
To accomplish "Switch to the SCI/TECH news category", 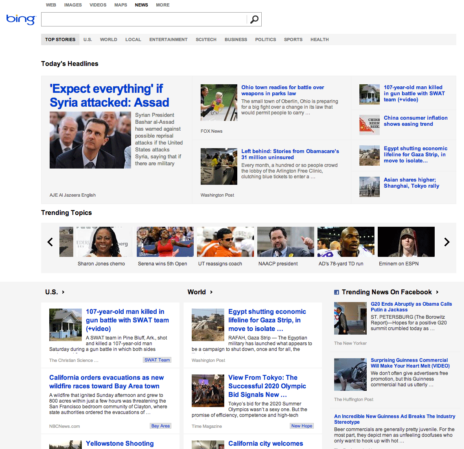I will click(x=206, y=39).
